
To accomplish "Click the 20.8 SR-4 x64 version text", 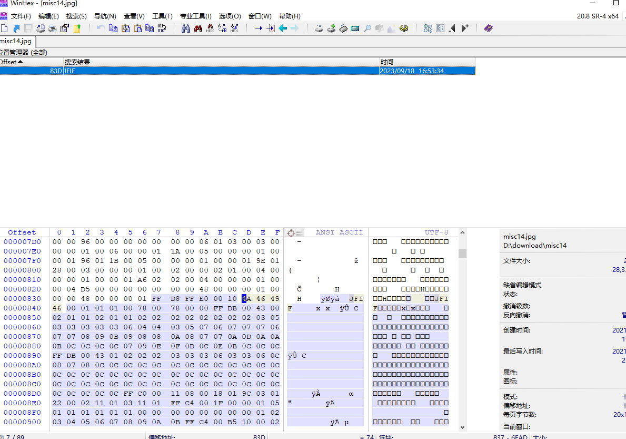I will 598,16.
